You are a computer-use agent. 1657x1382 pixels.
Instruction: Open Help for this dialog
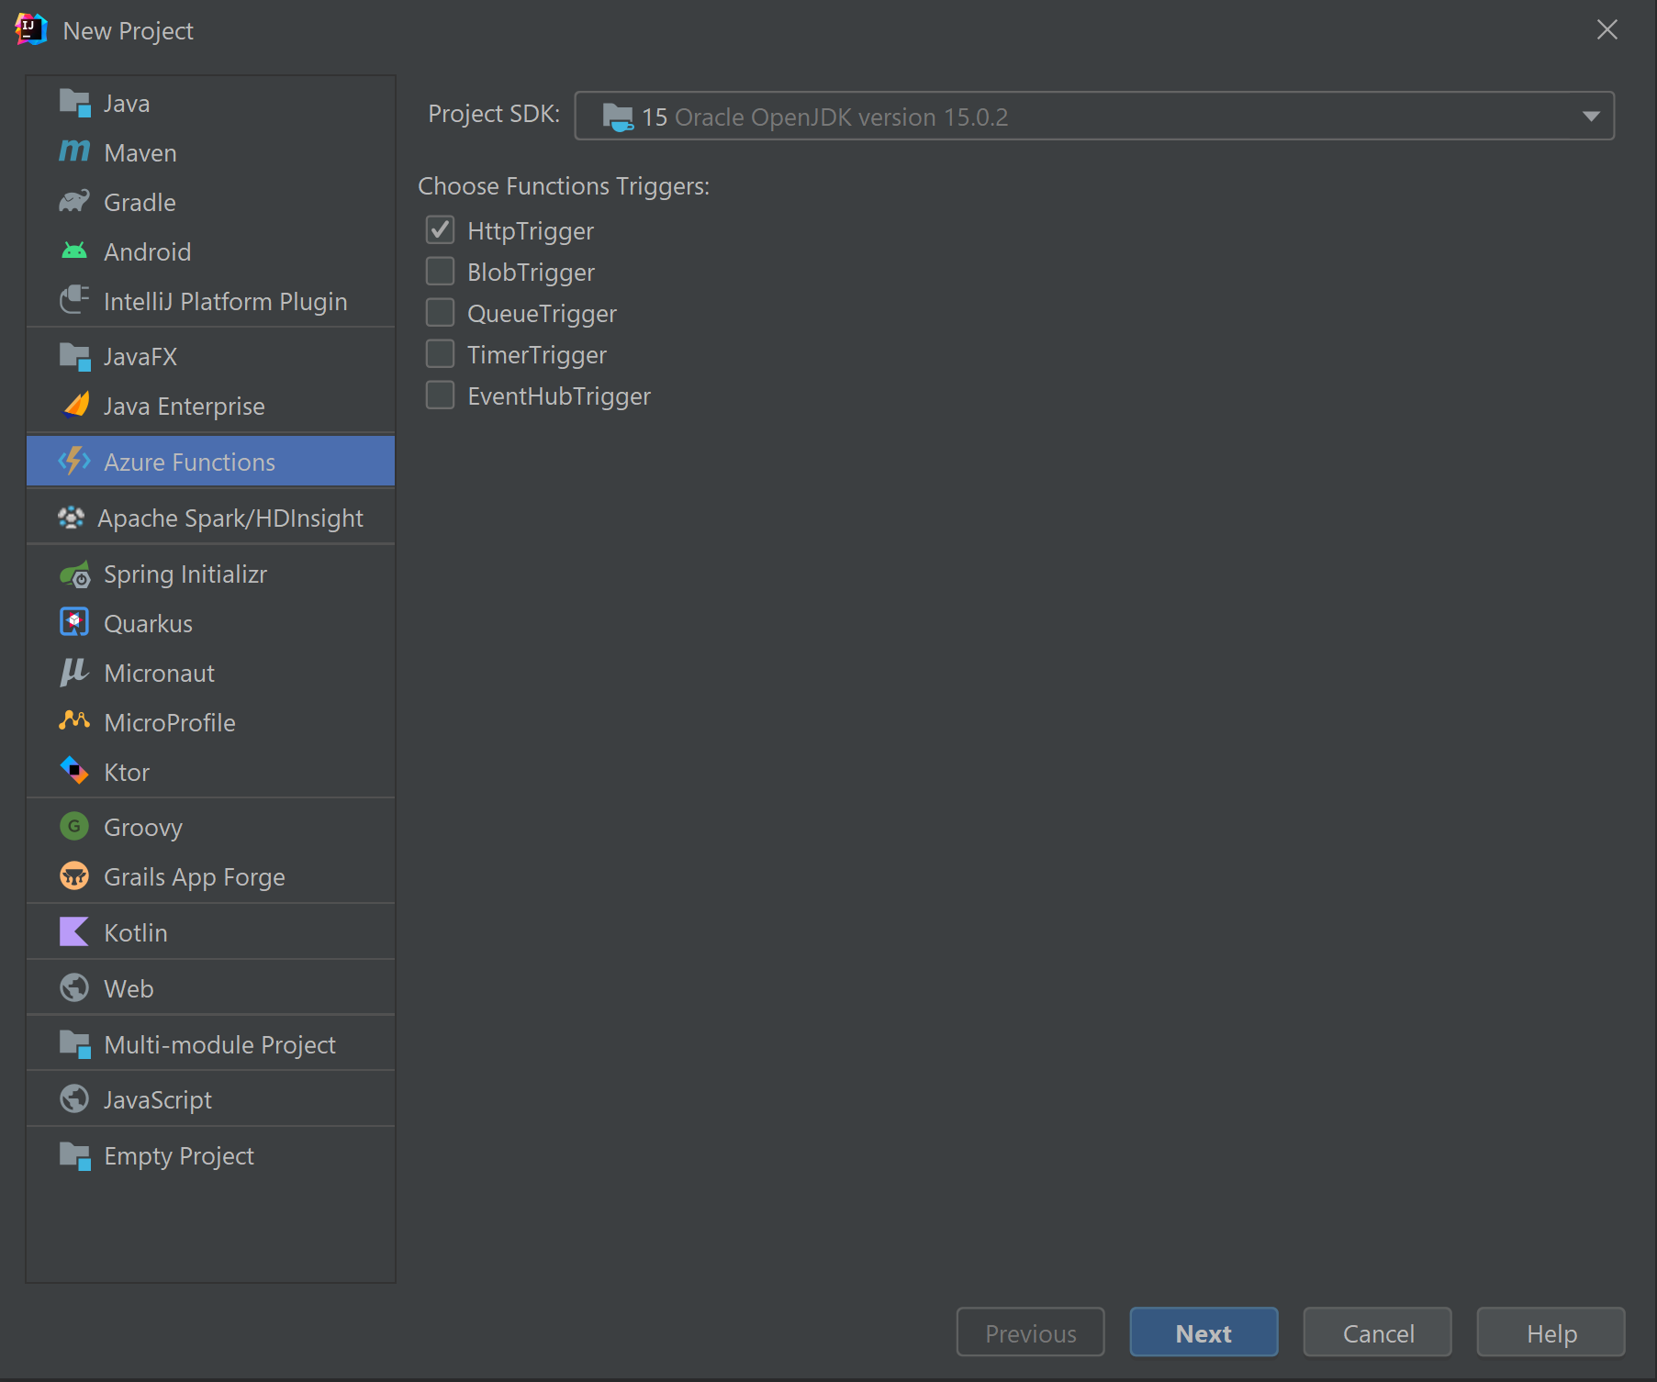coord(1551,1332)
